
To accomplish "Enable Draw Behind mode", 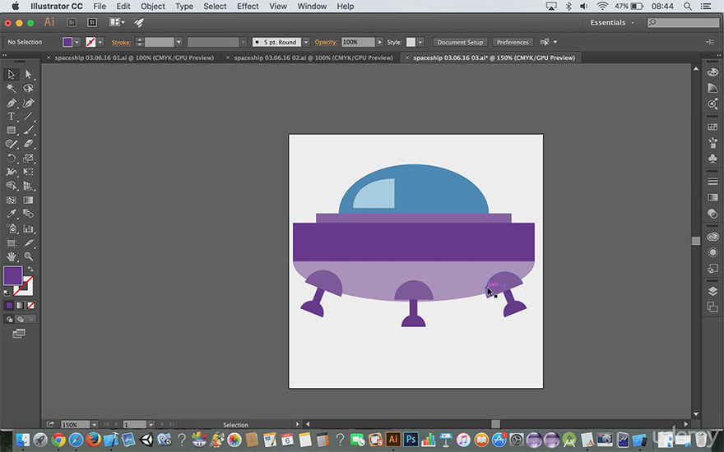I will (20, 319).
